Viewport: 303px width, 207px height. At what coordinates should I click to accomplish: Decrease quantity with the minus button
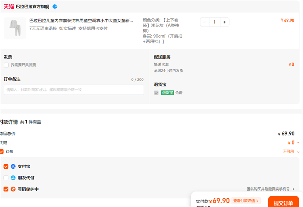tap(205, 22)
